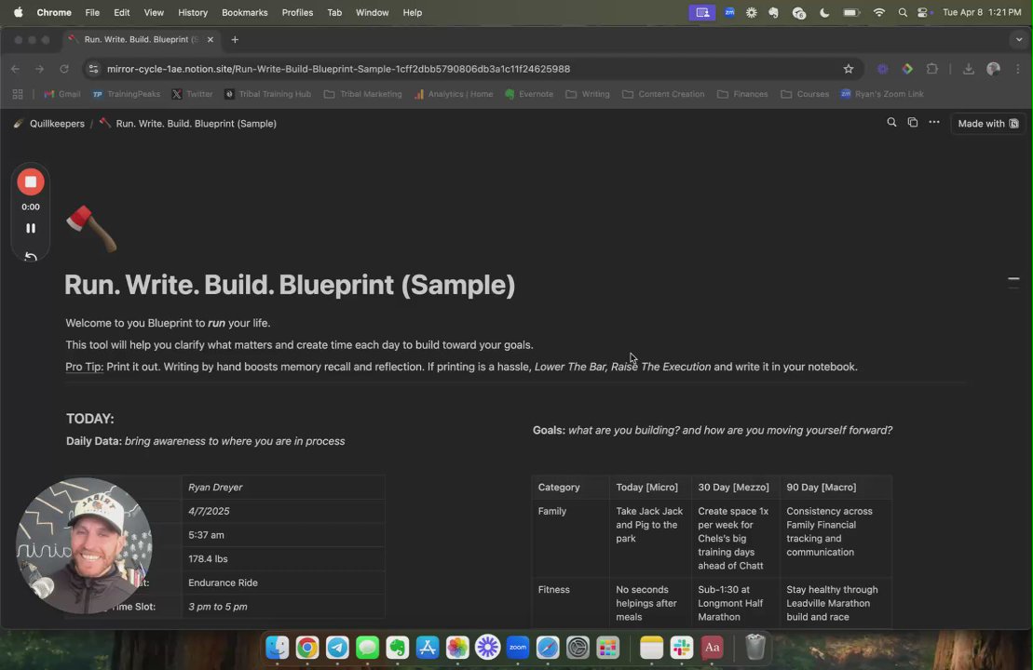
Task: Open TrainingPeaks bookmark
Action: click(127, 94)
